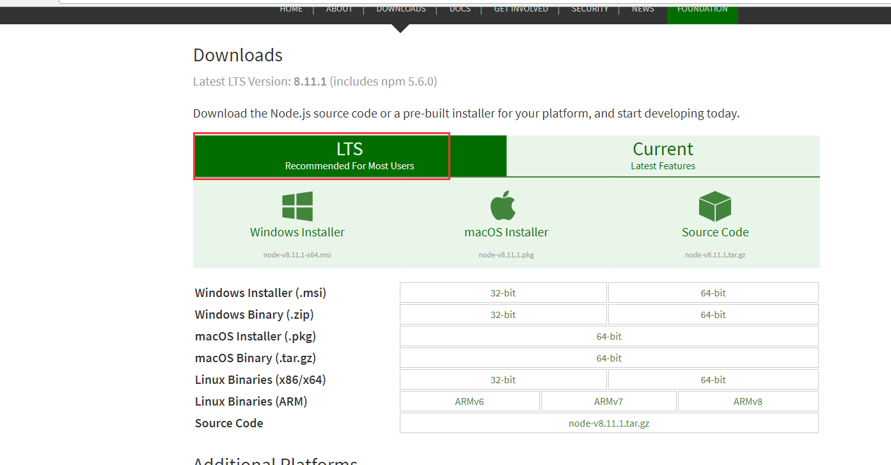This screenshot has height=465, width=891.
Task: Download macOS Binary (.tar.gz) 64-bit
Action: coord(609,358)
